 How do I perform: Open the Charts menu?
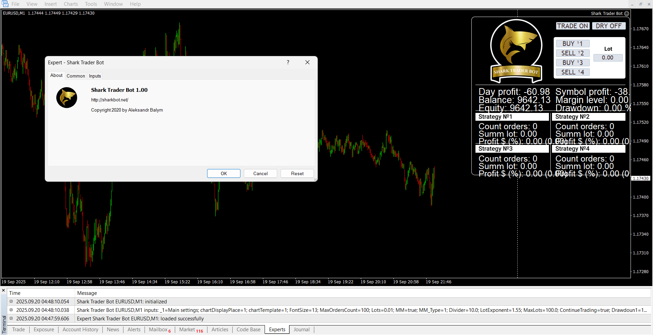71,4
